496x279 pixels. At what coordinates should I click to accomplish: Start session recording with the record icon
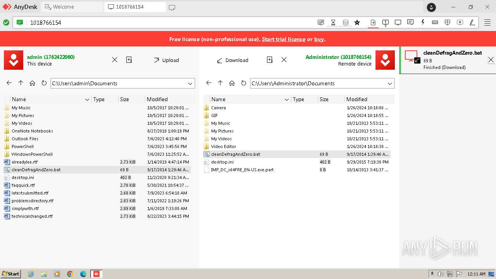pos(460,22)
